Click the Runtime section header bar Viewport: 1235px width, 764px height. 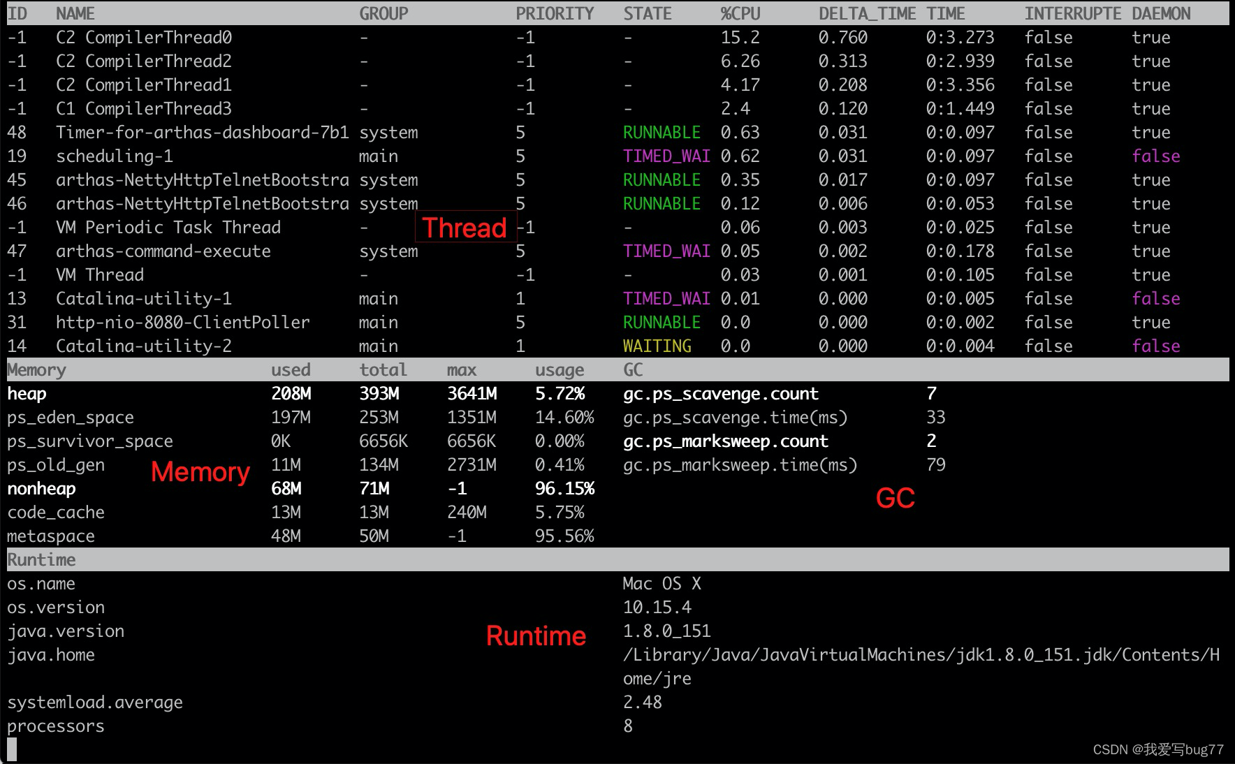coord(41,559)
